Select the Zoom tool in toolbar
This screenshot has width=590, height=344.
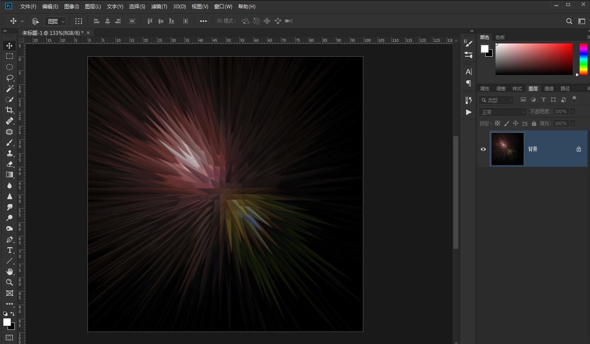[x=10, y=282]
